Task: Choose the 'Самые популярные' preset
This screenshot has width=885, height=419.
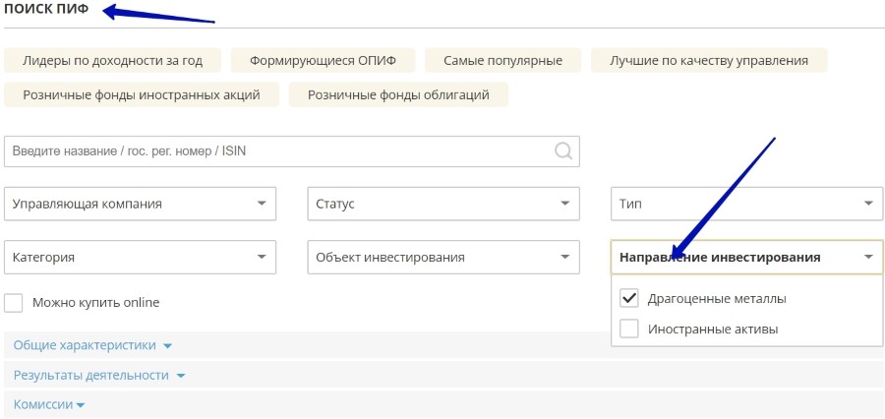Action: coord(502,60)
